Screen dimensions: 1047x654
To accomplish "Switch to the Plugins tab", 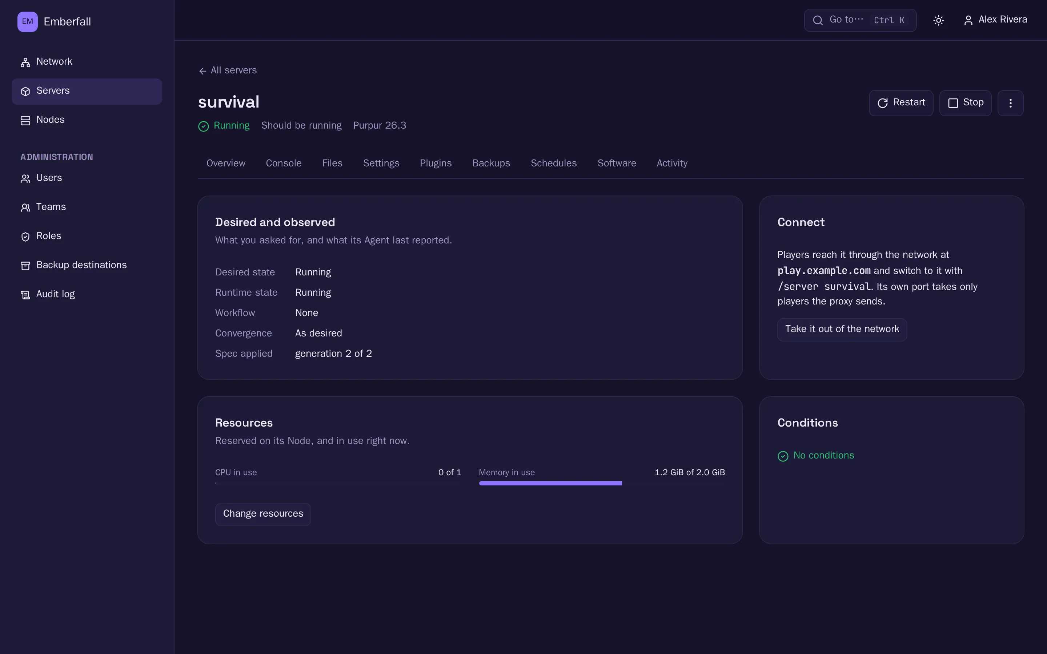I will point(436,163).
